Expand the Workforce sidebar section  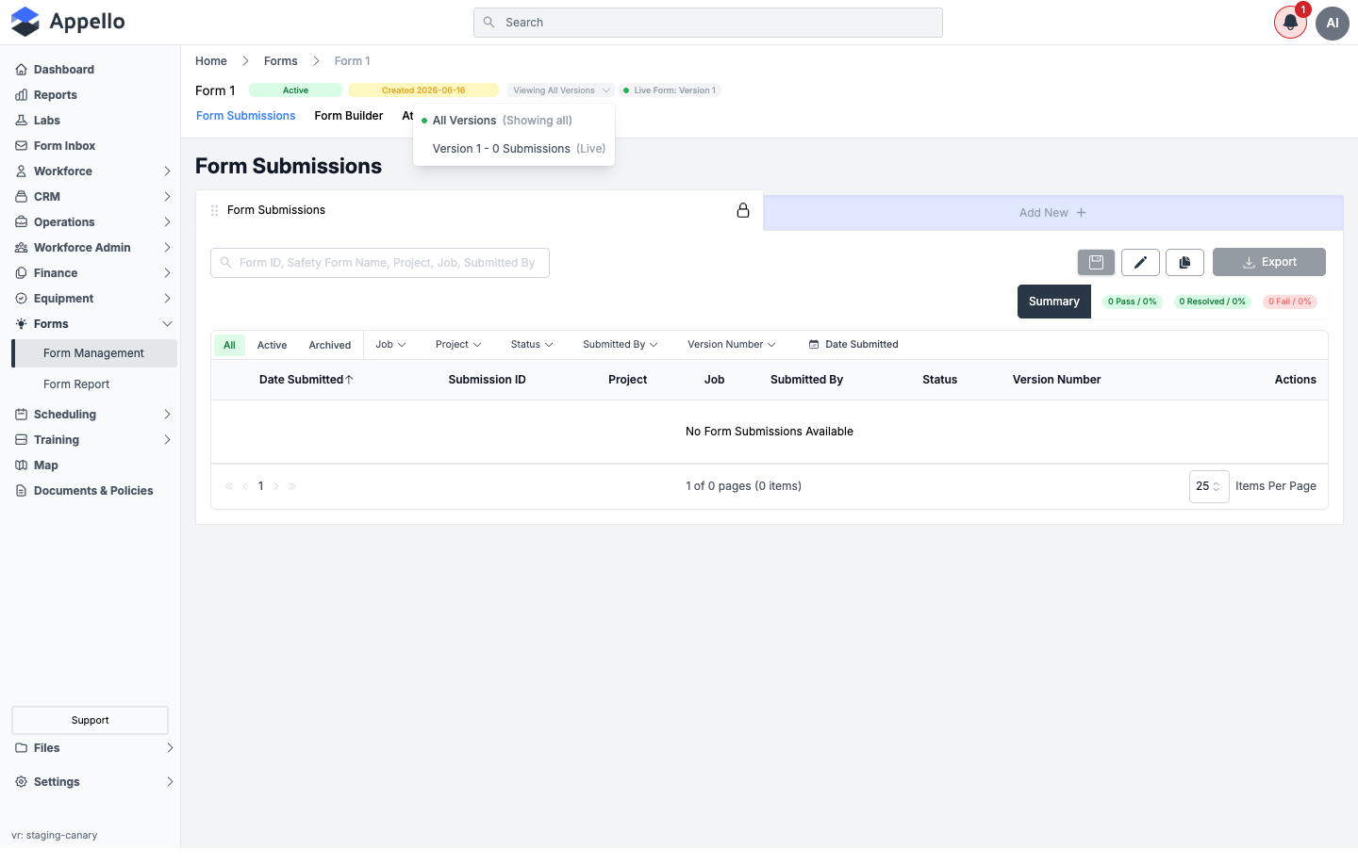[93, 171]
